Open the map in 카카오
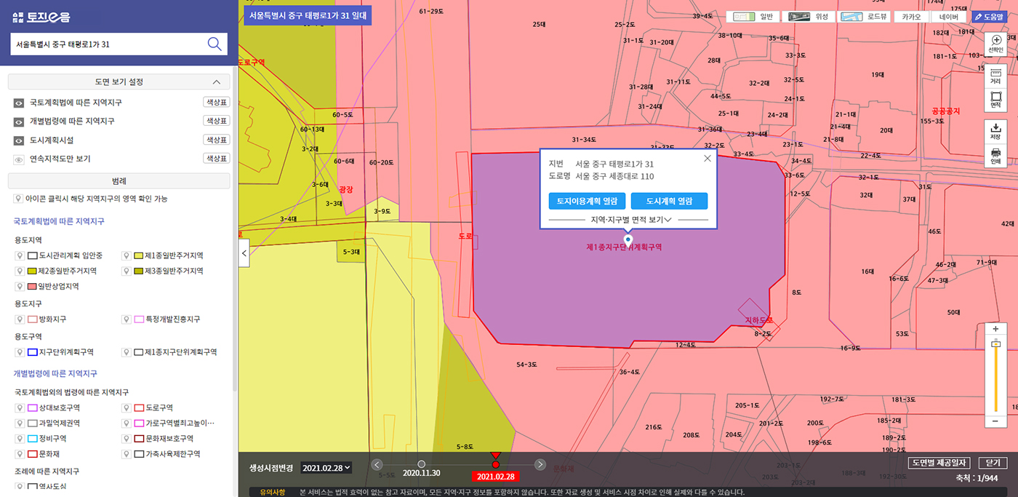The image size is (1018, 497). [911, 16]
